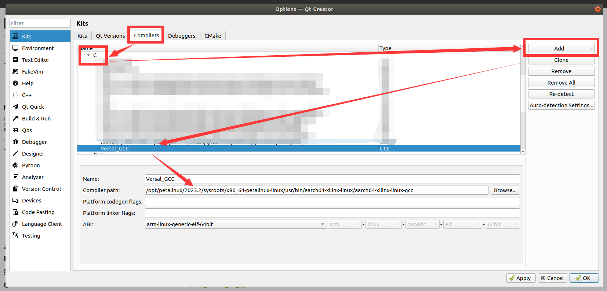Viewport: 607px width, 291px height.
Task: Focus the Platform linker flags field
Action: coord(332,213)
